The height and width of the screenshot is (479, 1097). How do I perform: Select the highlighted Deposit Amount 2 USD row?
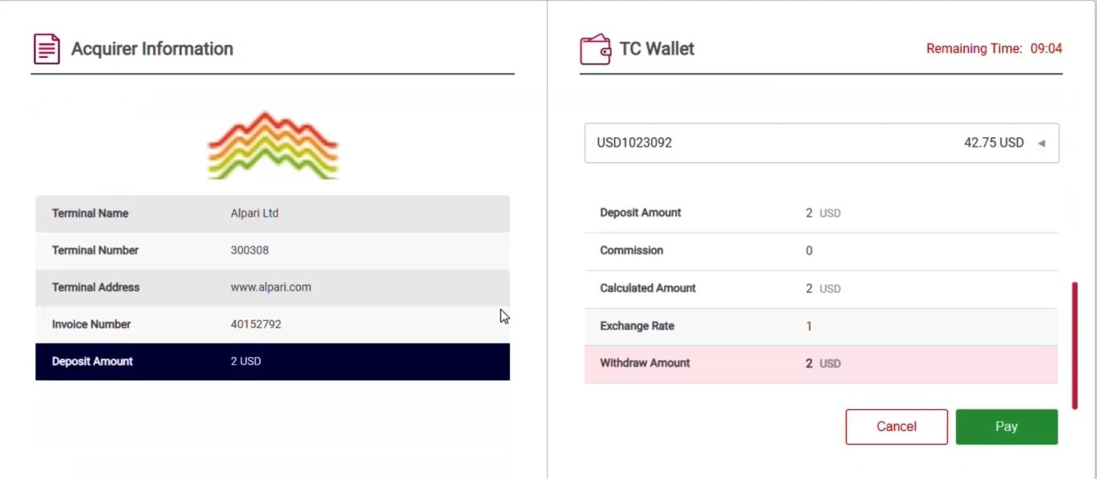click(273, 362)
